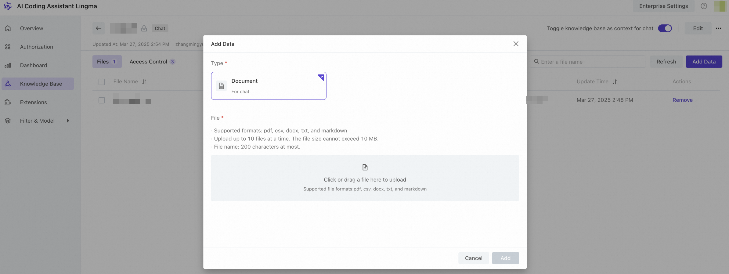Screen dimensions: 729x274
Task: Click the Lingma logo icon
Action: pyautogui.click(x=8, y=6)
